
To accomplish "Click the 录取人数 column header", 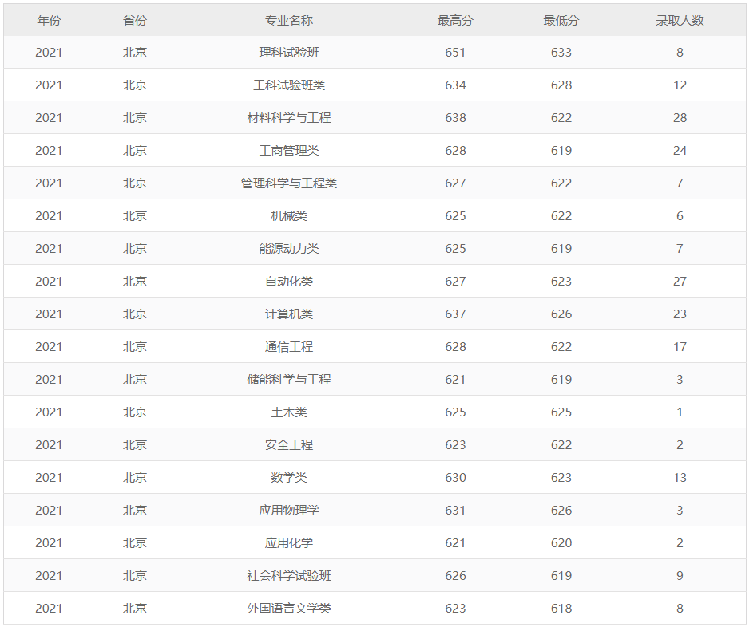I will click(680, 20).
